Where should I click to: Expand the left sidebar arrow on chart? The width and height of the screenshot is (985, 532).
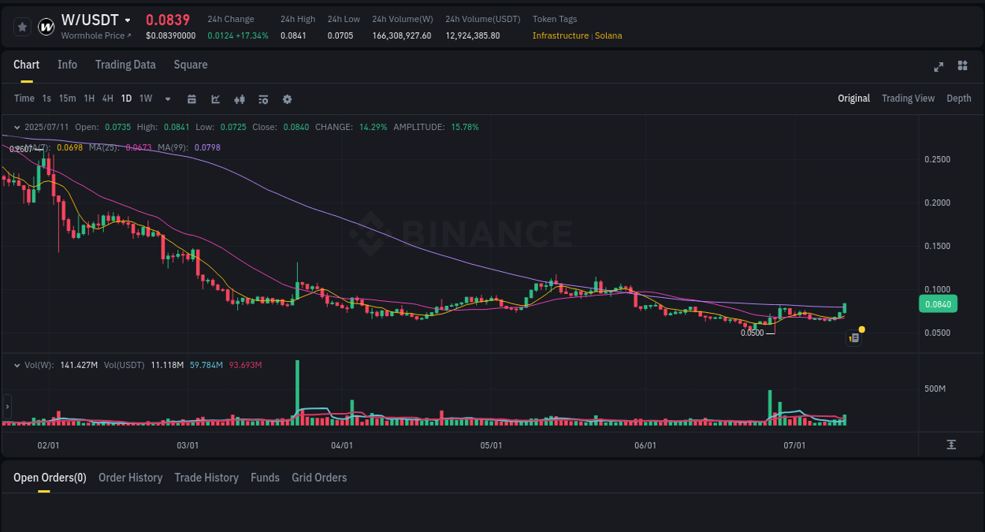pos(6,406)
